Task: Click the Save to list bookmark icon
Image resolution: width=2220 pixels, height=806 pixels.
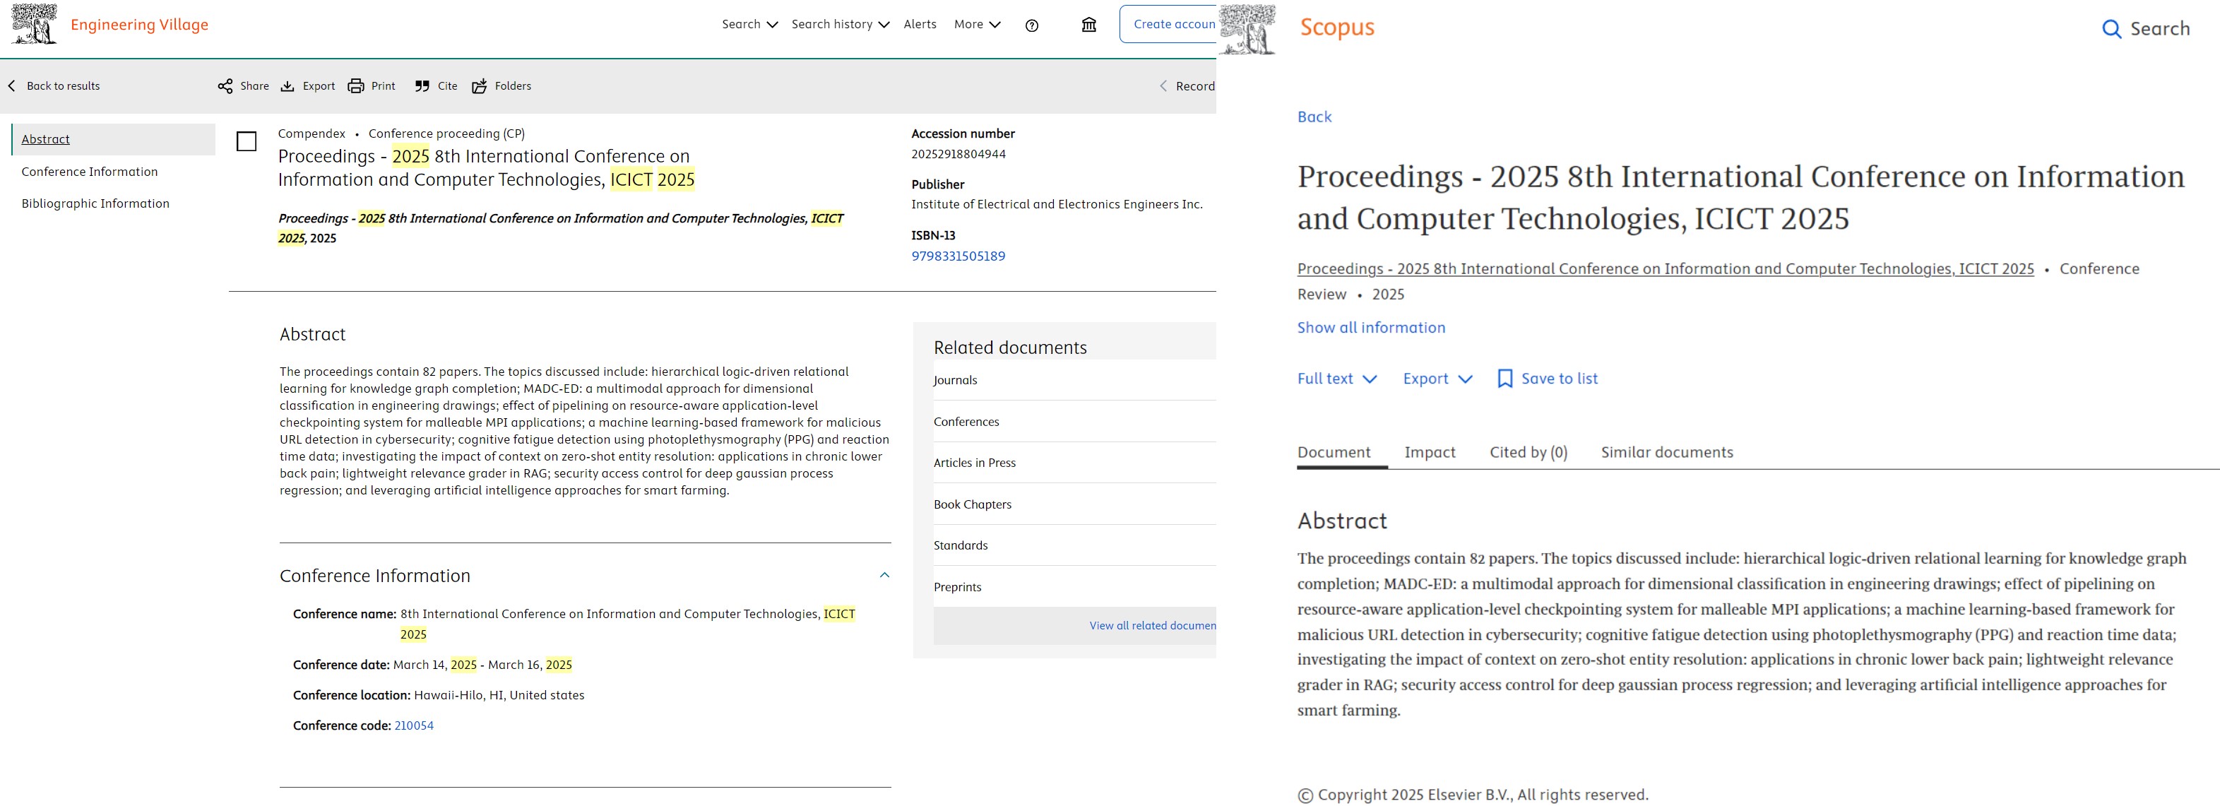Action: (x=1504, y=379)
